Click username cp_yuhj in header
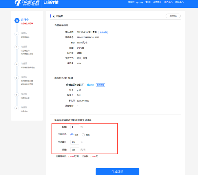The height and width of the screenshot is (175, 198). pyautogui.click(x=140, y=2)
